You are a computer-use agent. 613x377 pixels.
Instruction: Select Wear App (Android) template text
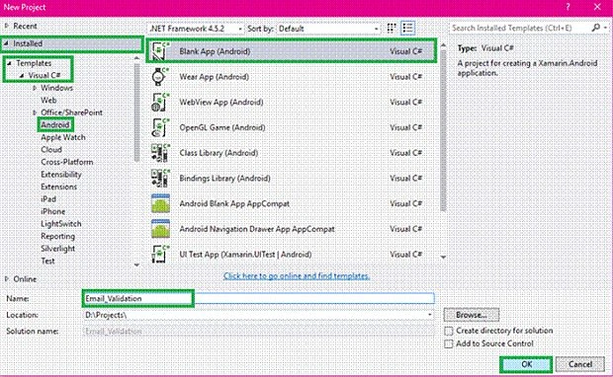click(214, 77)
